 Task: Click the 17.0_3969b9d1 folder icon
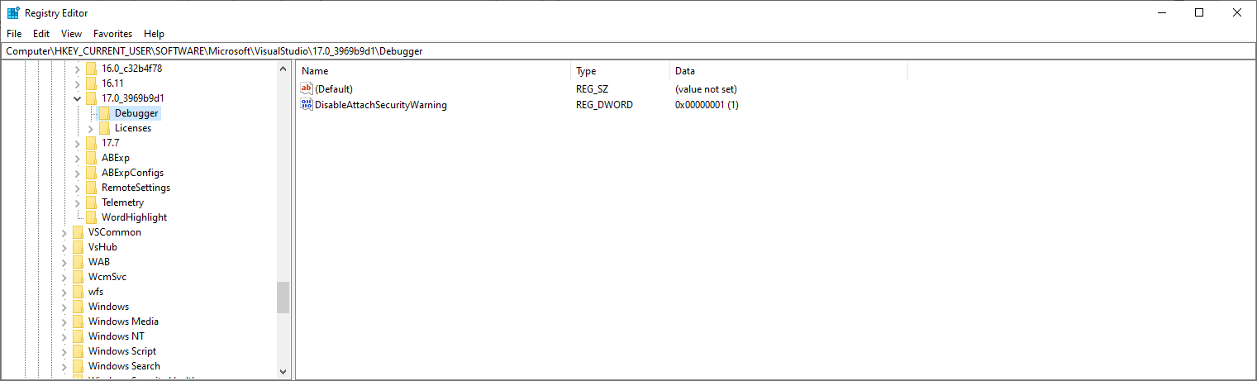91,98
